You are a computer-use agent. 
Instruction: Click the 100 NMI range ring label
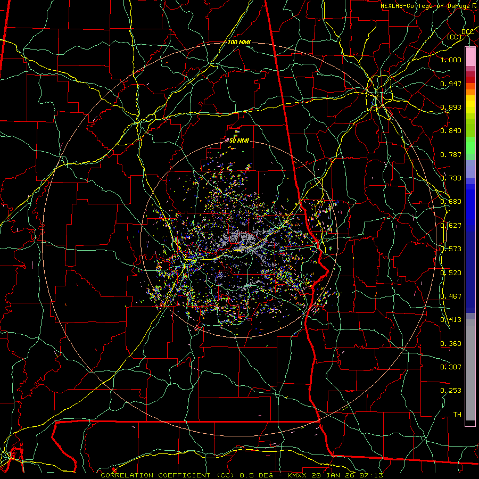tap(239, 42)
